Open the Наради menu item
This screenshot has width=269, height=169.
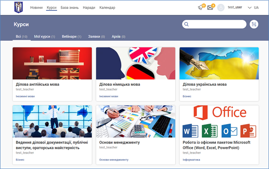(89, 7)
